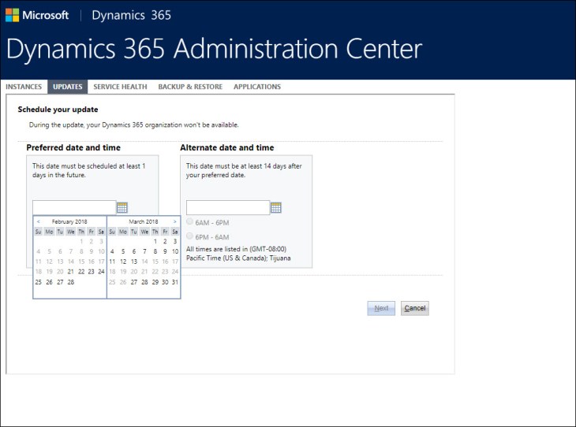Pick February 27 in the calendar

tap(60, 282)
